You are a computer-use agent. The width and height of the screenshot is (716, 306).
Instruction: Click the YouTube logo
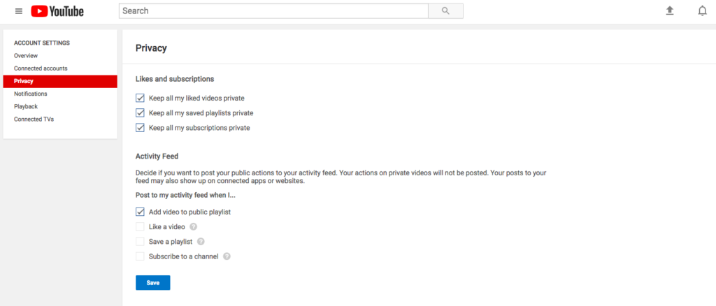(x=57, y=11)
